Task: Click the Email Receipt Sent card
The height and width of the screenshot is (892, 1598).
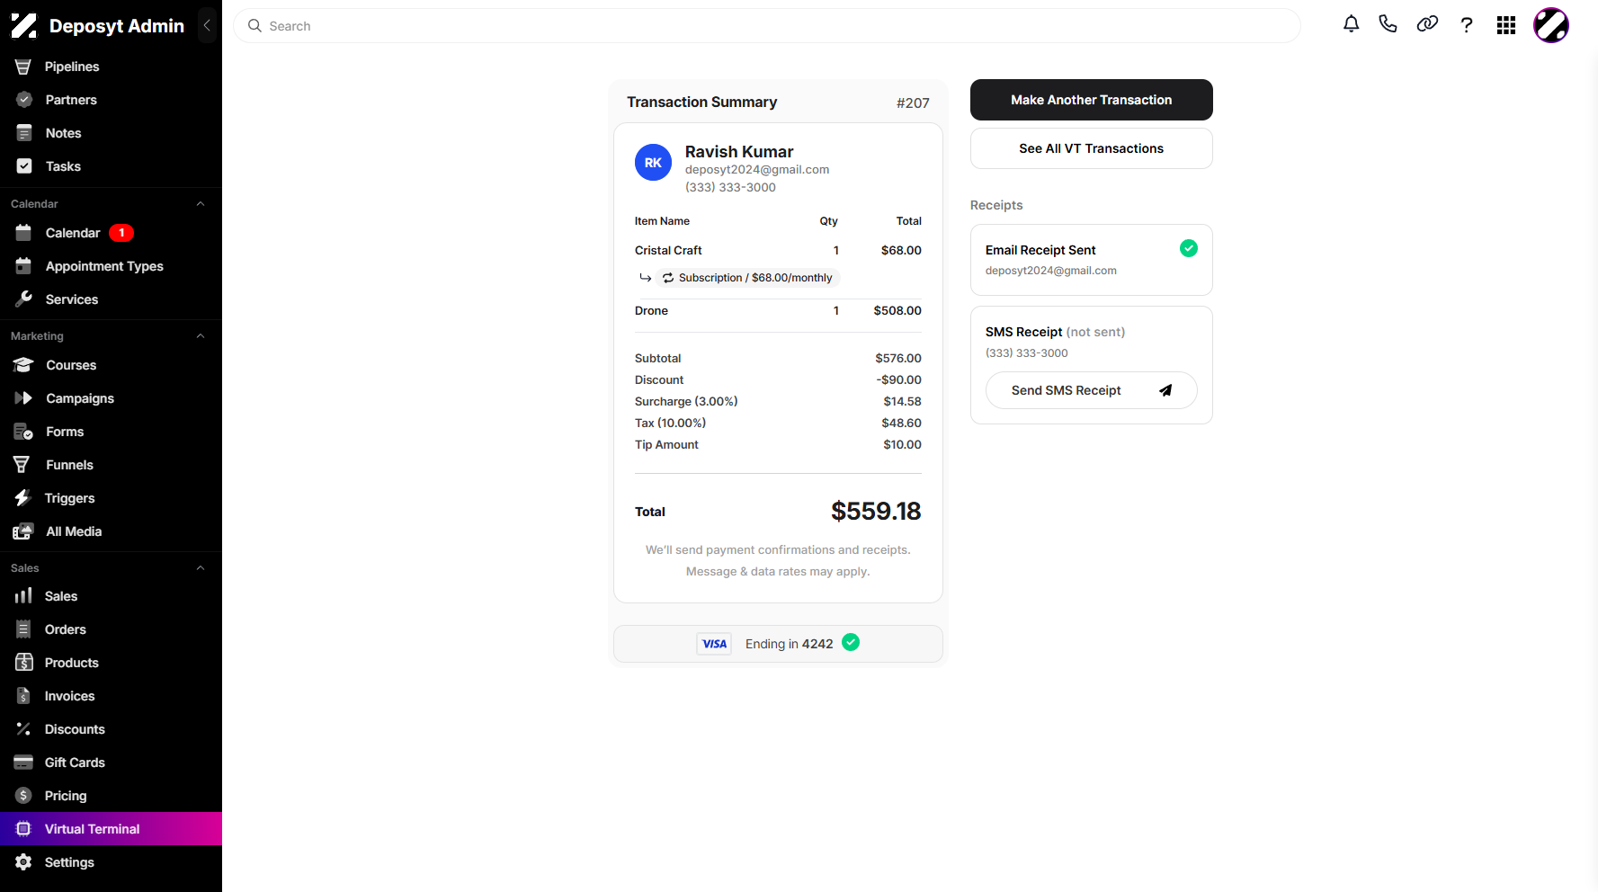Action: pyautogui.click(x=1091, y=260)
